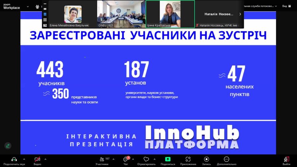Select Ірина Красовська video tile

(170, 14)
